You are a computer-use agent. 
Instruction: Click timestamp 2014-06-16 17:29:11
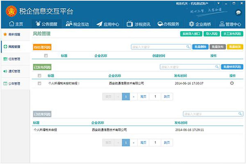(x=189, y=130)
